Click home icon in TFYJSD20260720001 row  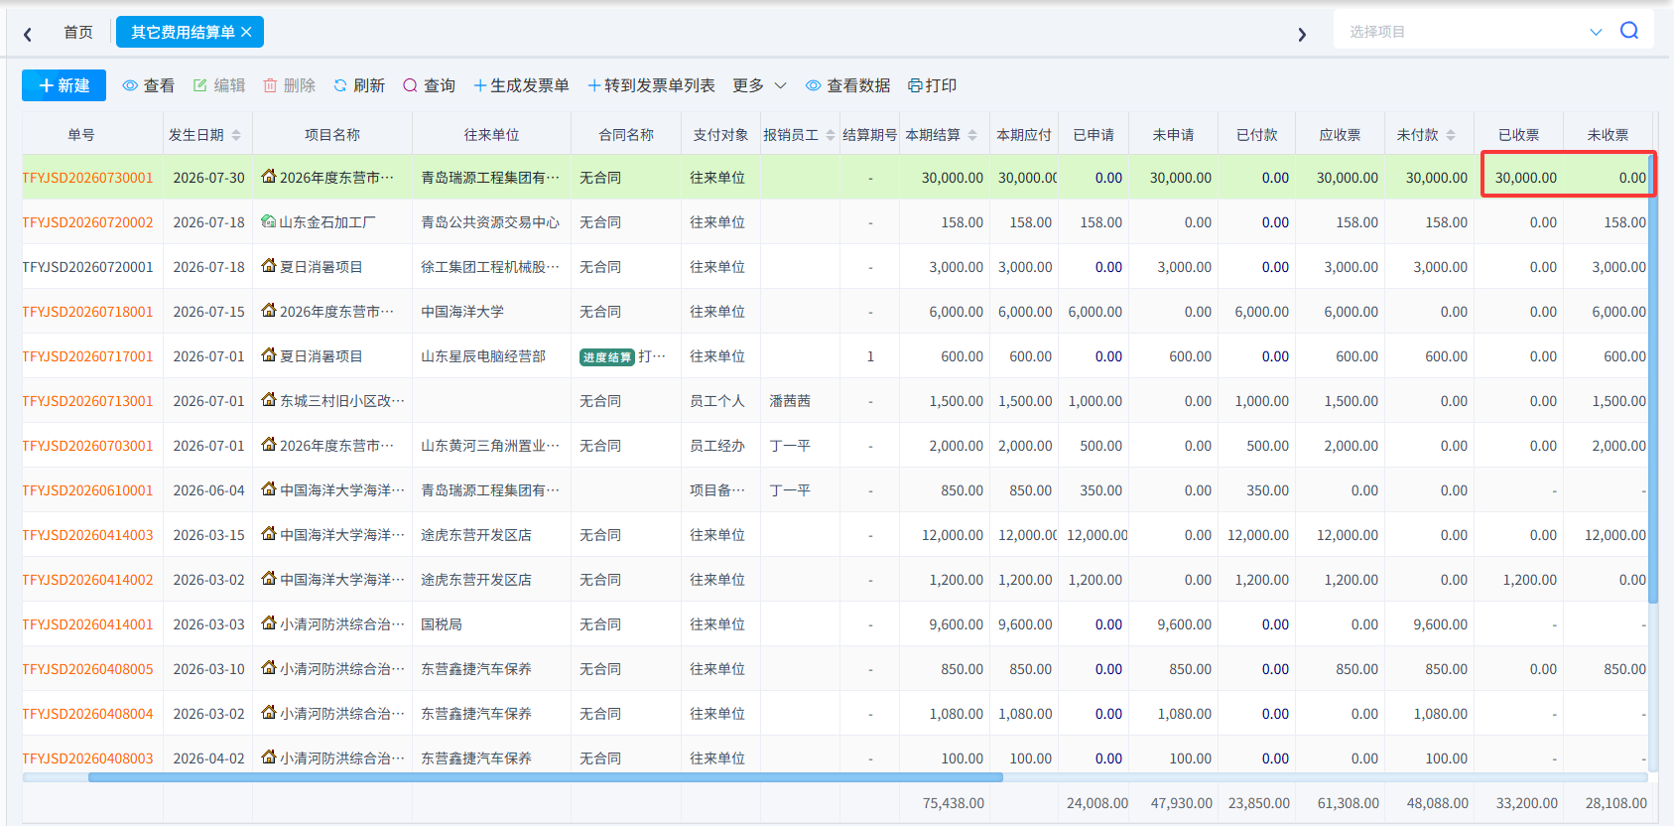[268, 266]
